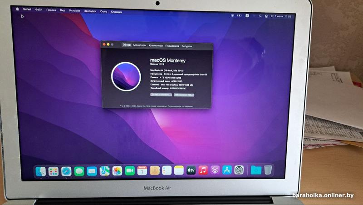
Task: Click the input source indicator in menu bar
Action: 247,15
